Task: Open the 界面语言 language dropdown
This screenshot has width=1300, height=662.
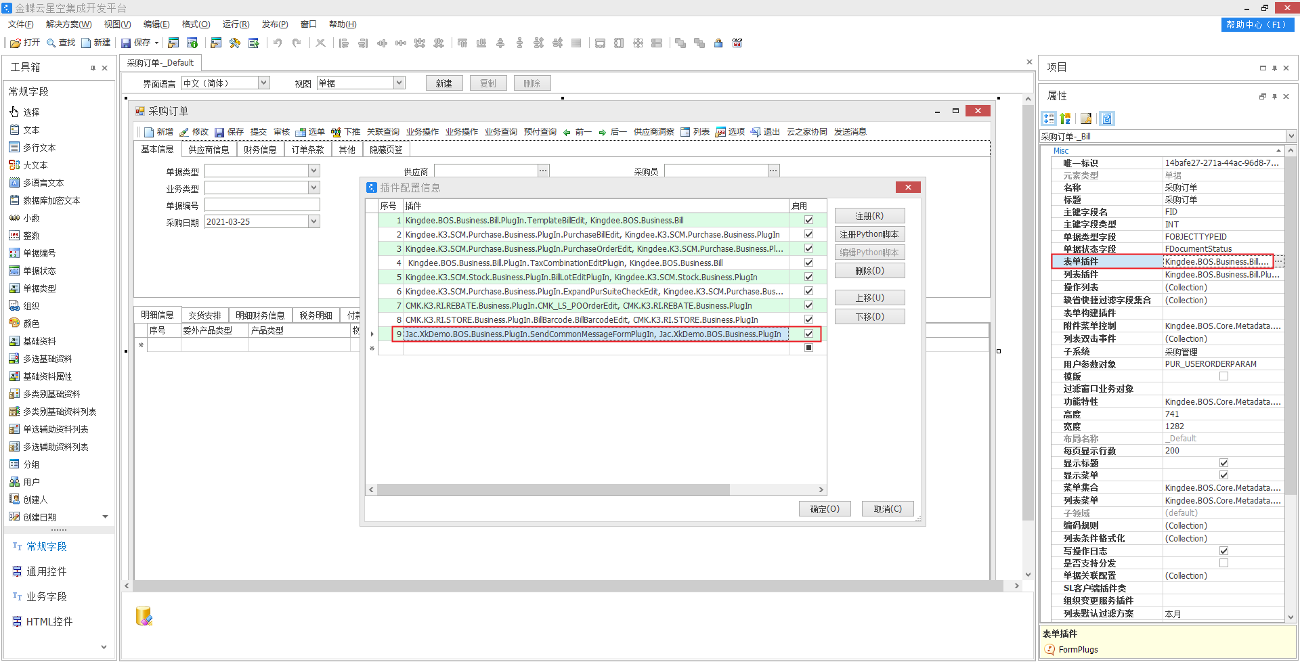Action: coord(264,83)
